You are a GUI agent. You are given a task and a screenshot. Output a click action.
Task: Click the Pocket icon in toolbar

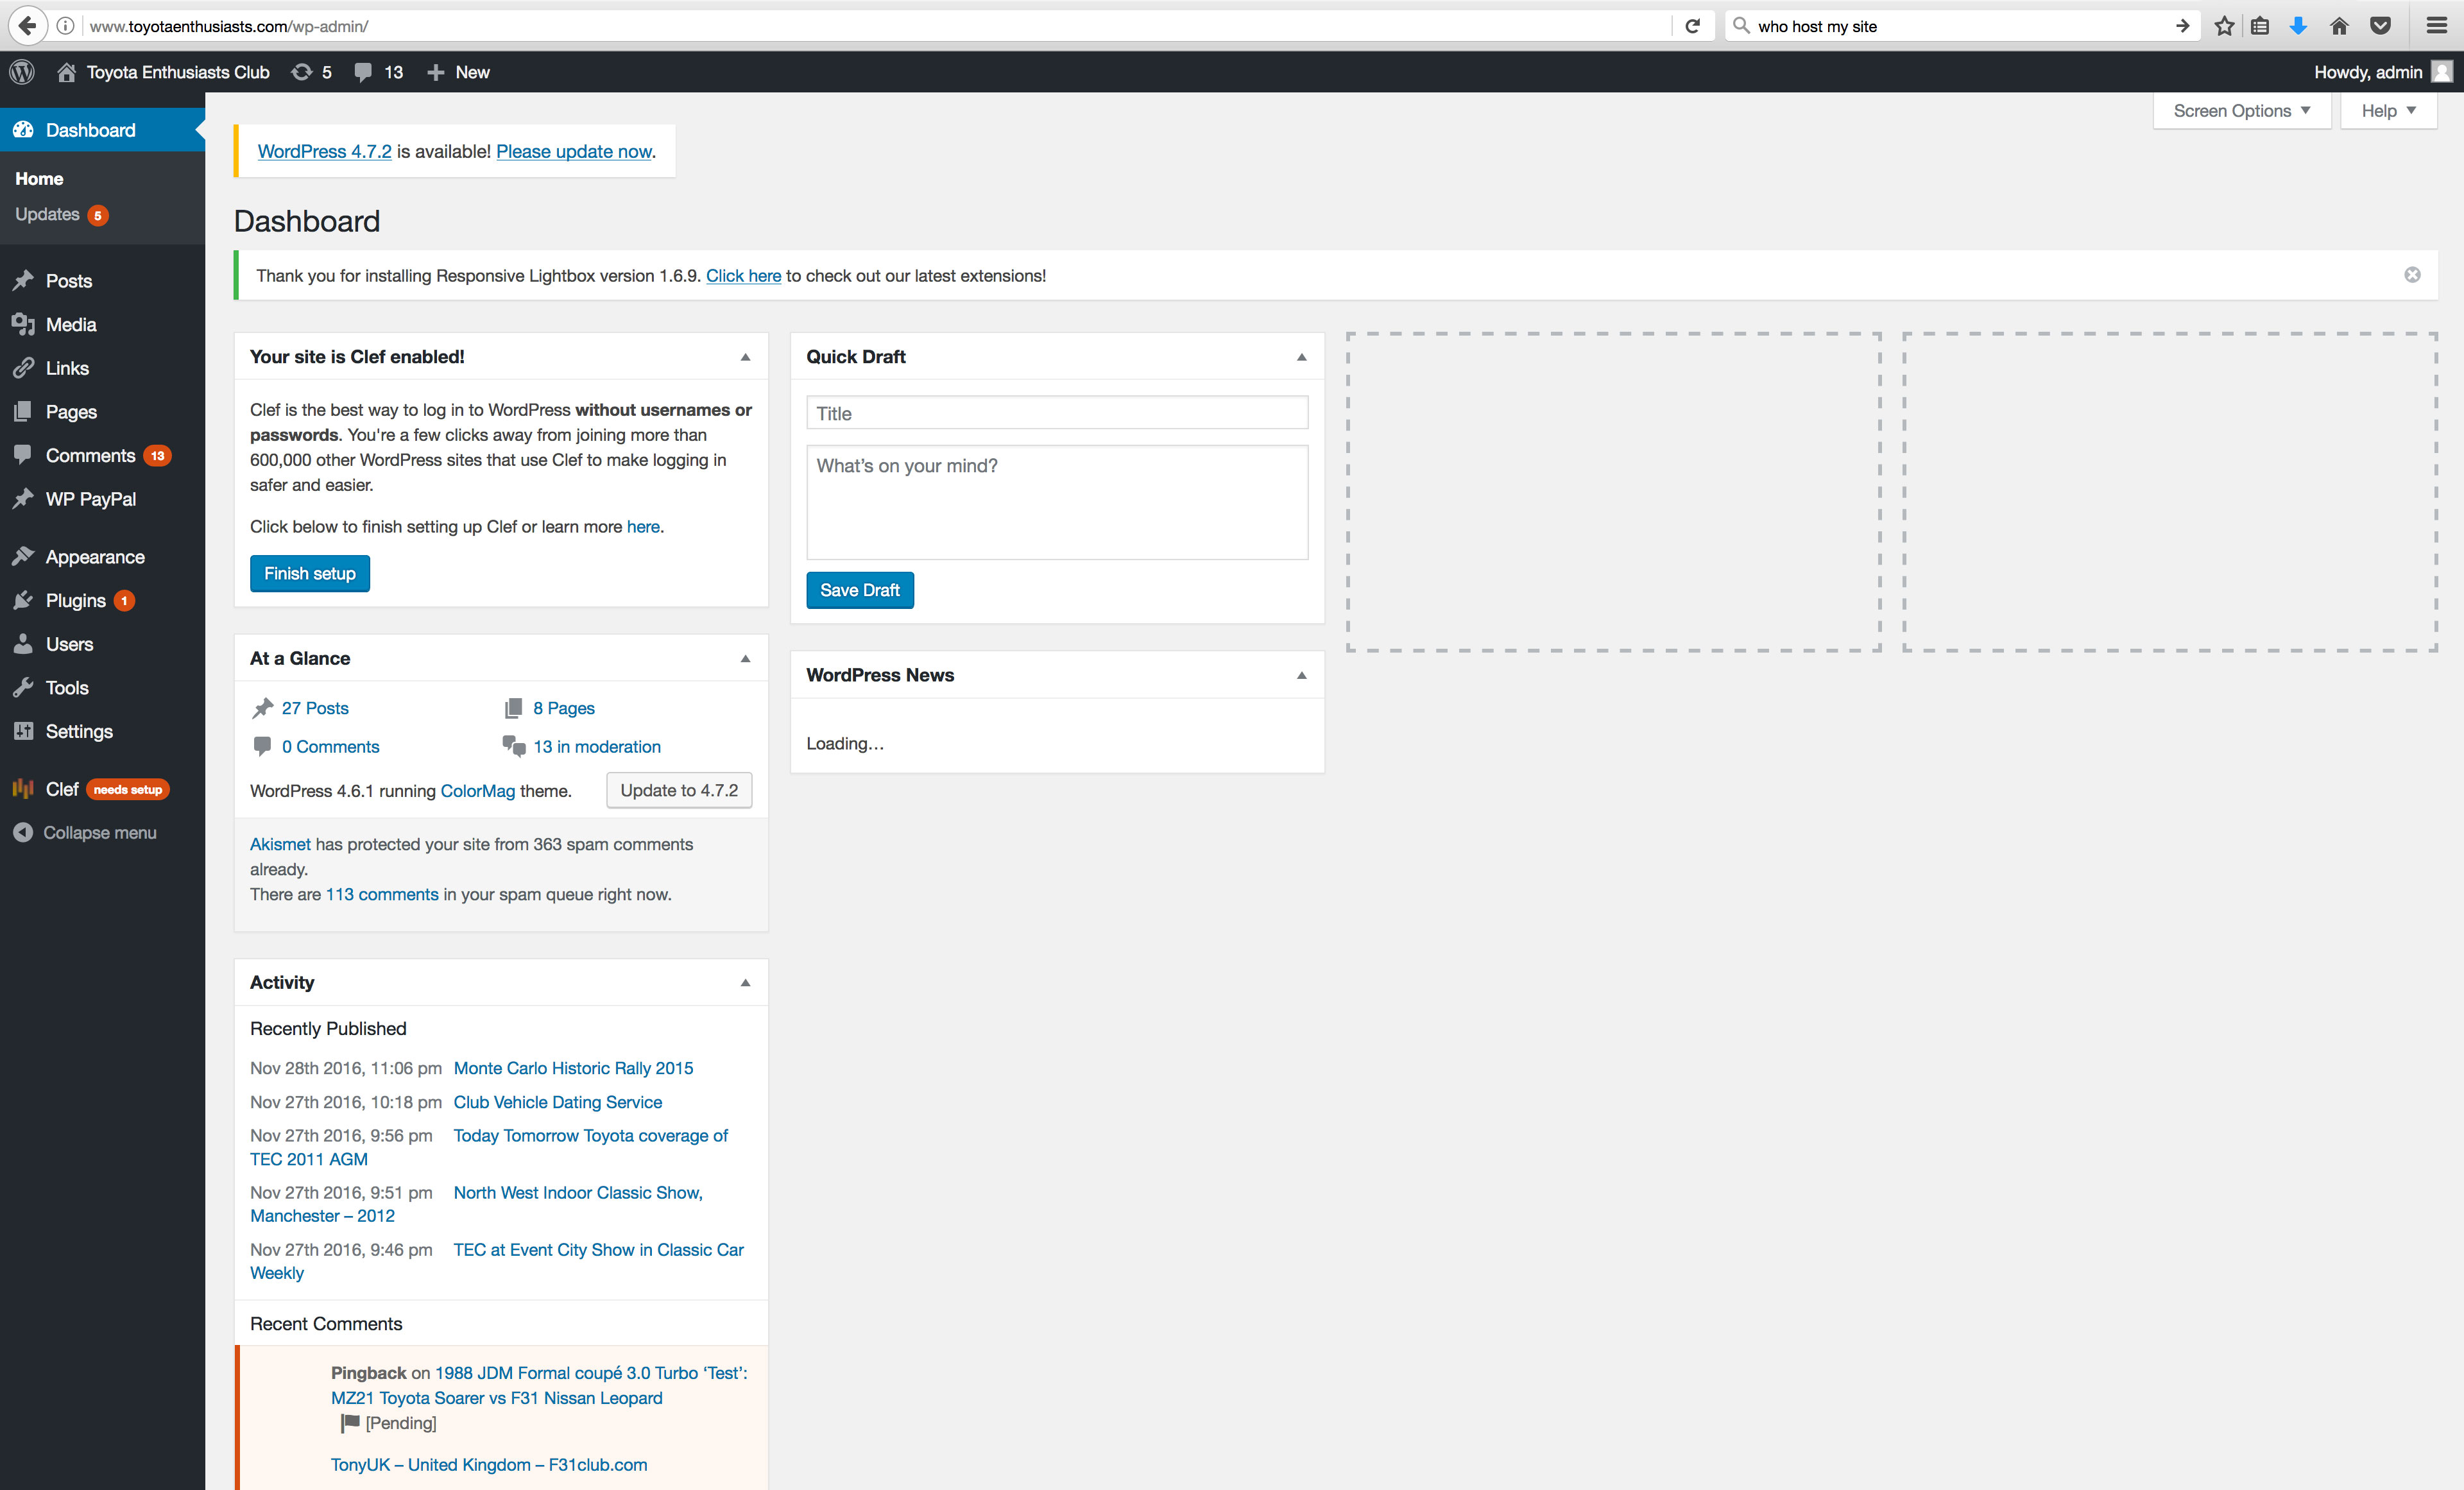pyautogui.click(x=2381, y=26)
